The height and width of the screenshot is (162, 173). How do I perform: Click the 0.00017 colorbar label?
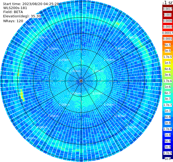point(168,33)
